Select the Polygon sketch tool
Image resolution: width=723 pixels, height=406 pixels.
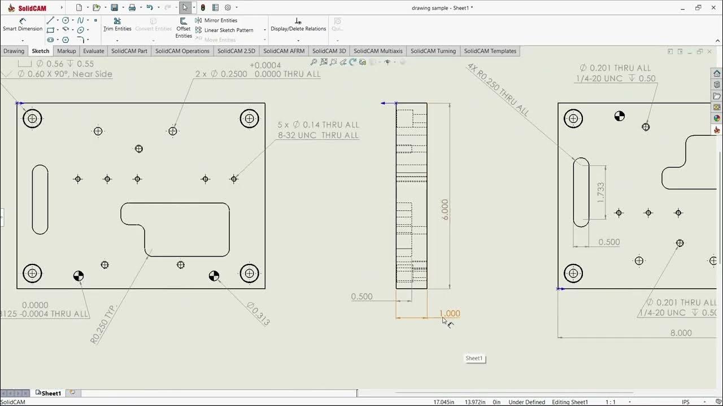(66, 40)
